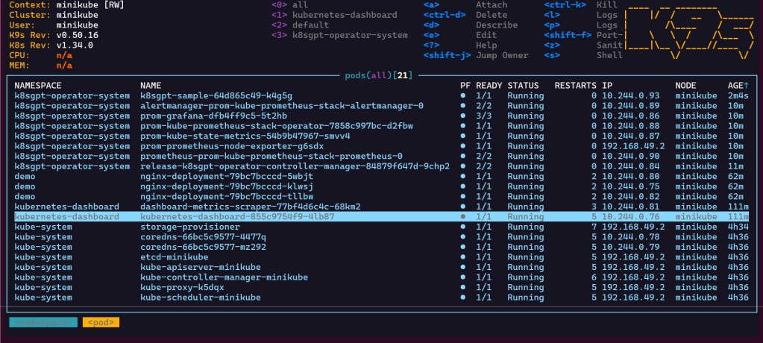Select the highlighted kubernetes-dashboard-855c9754f9-4lb87 pod row

pos(236,216)
